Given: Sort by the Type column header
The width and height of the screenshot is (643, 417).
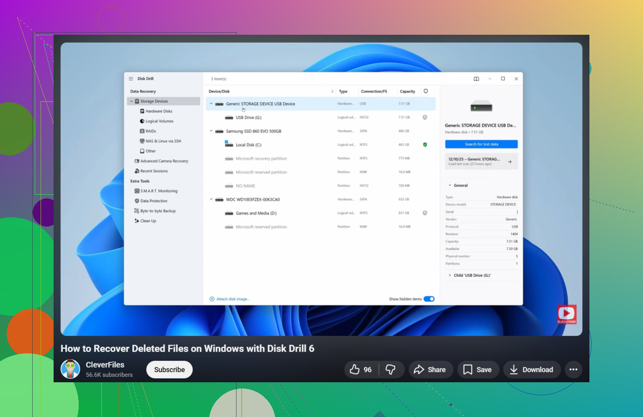Looking at the screenshot, I should coord(343,91).
